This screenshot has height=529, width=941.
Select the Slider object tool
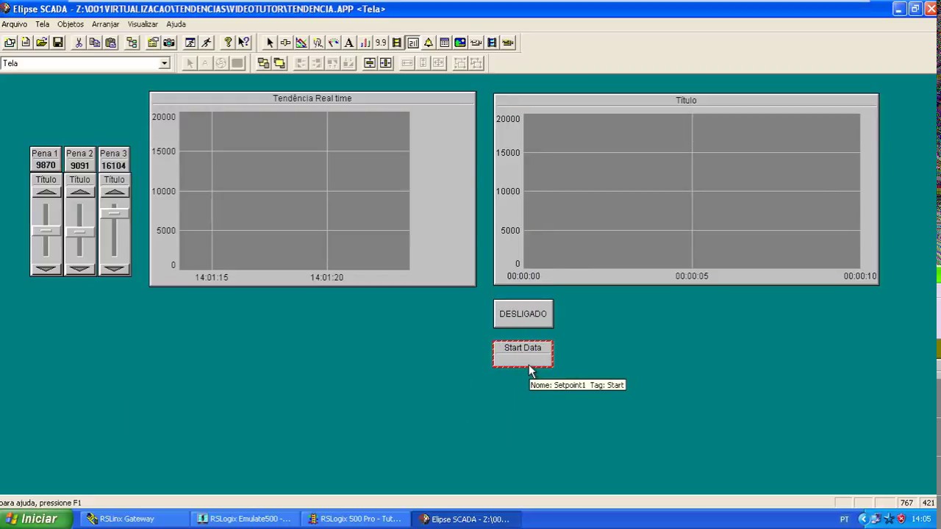coord(286,43)
